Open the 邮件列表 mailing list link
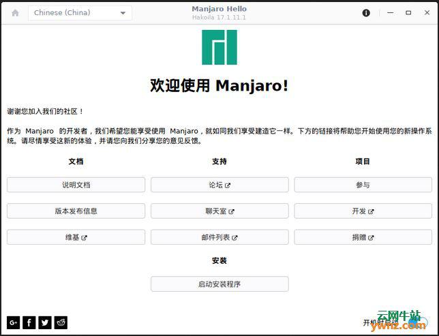Screen dimensions: 439x336 click(219, 237)
